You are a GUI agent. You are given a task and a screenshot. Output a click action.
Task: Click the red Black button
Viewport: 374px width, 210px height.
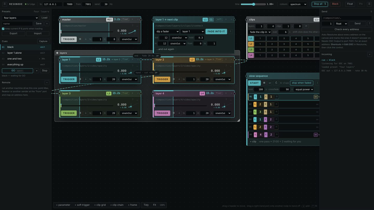tap(335, 4)
